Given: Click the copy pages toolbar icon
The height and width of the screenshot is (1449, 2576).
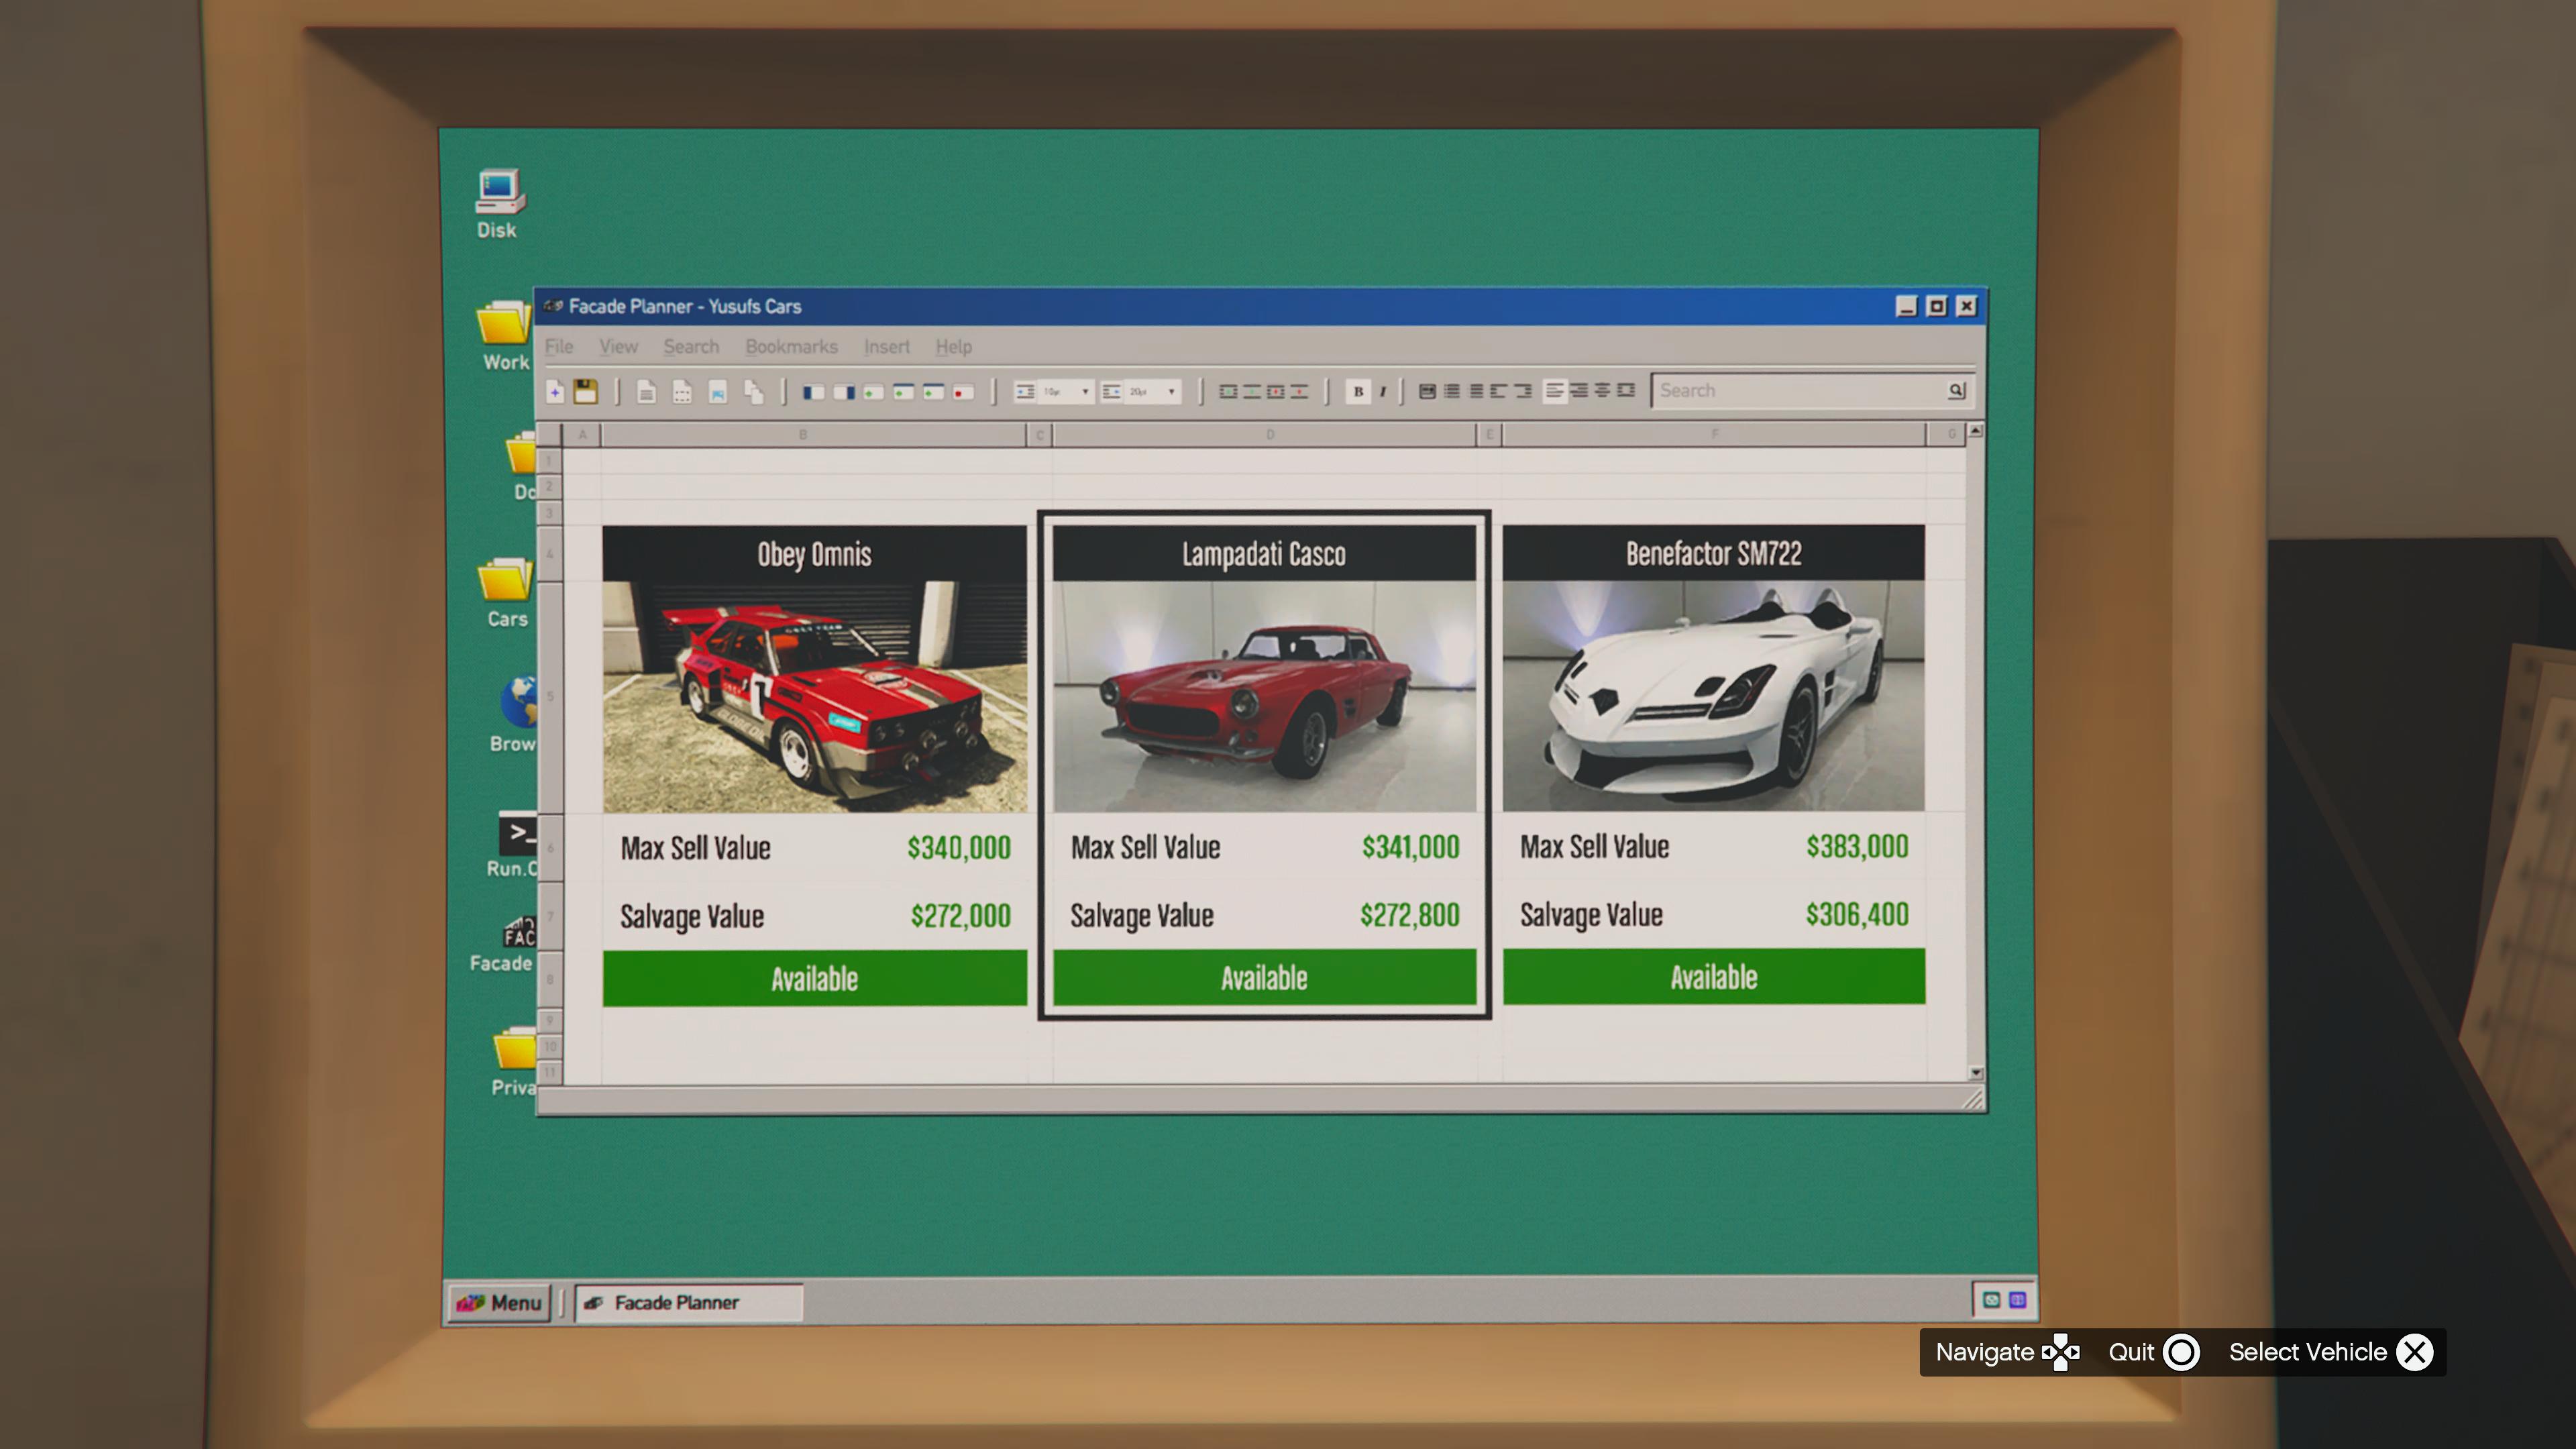Looking at the screenshot, I should (x=754, y=392).
